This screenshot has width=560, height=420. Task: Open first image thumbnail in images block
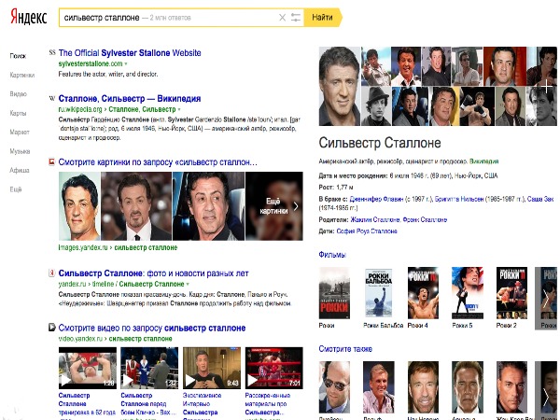pos(79,206)
